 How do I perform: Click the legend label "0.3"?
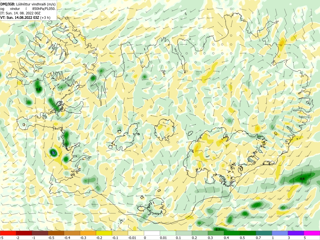pyautogui.click(x=211, y=238)
